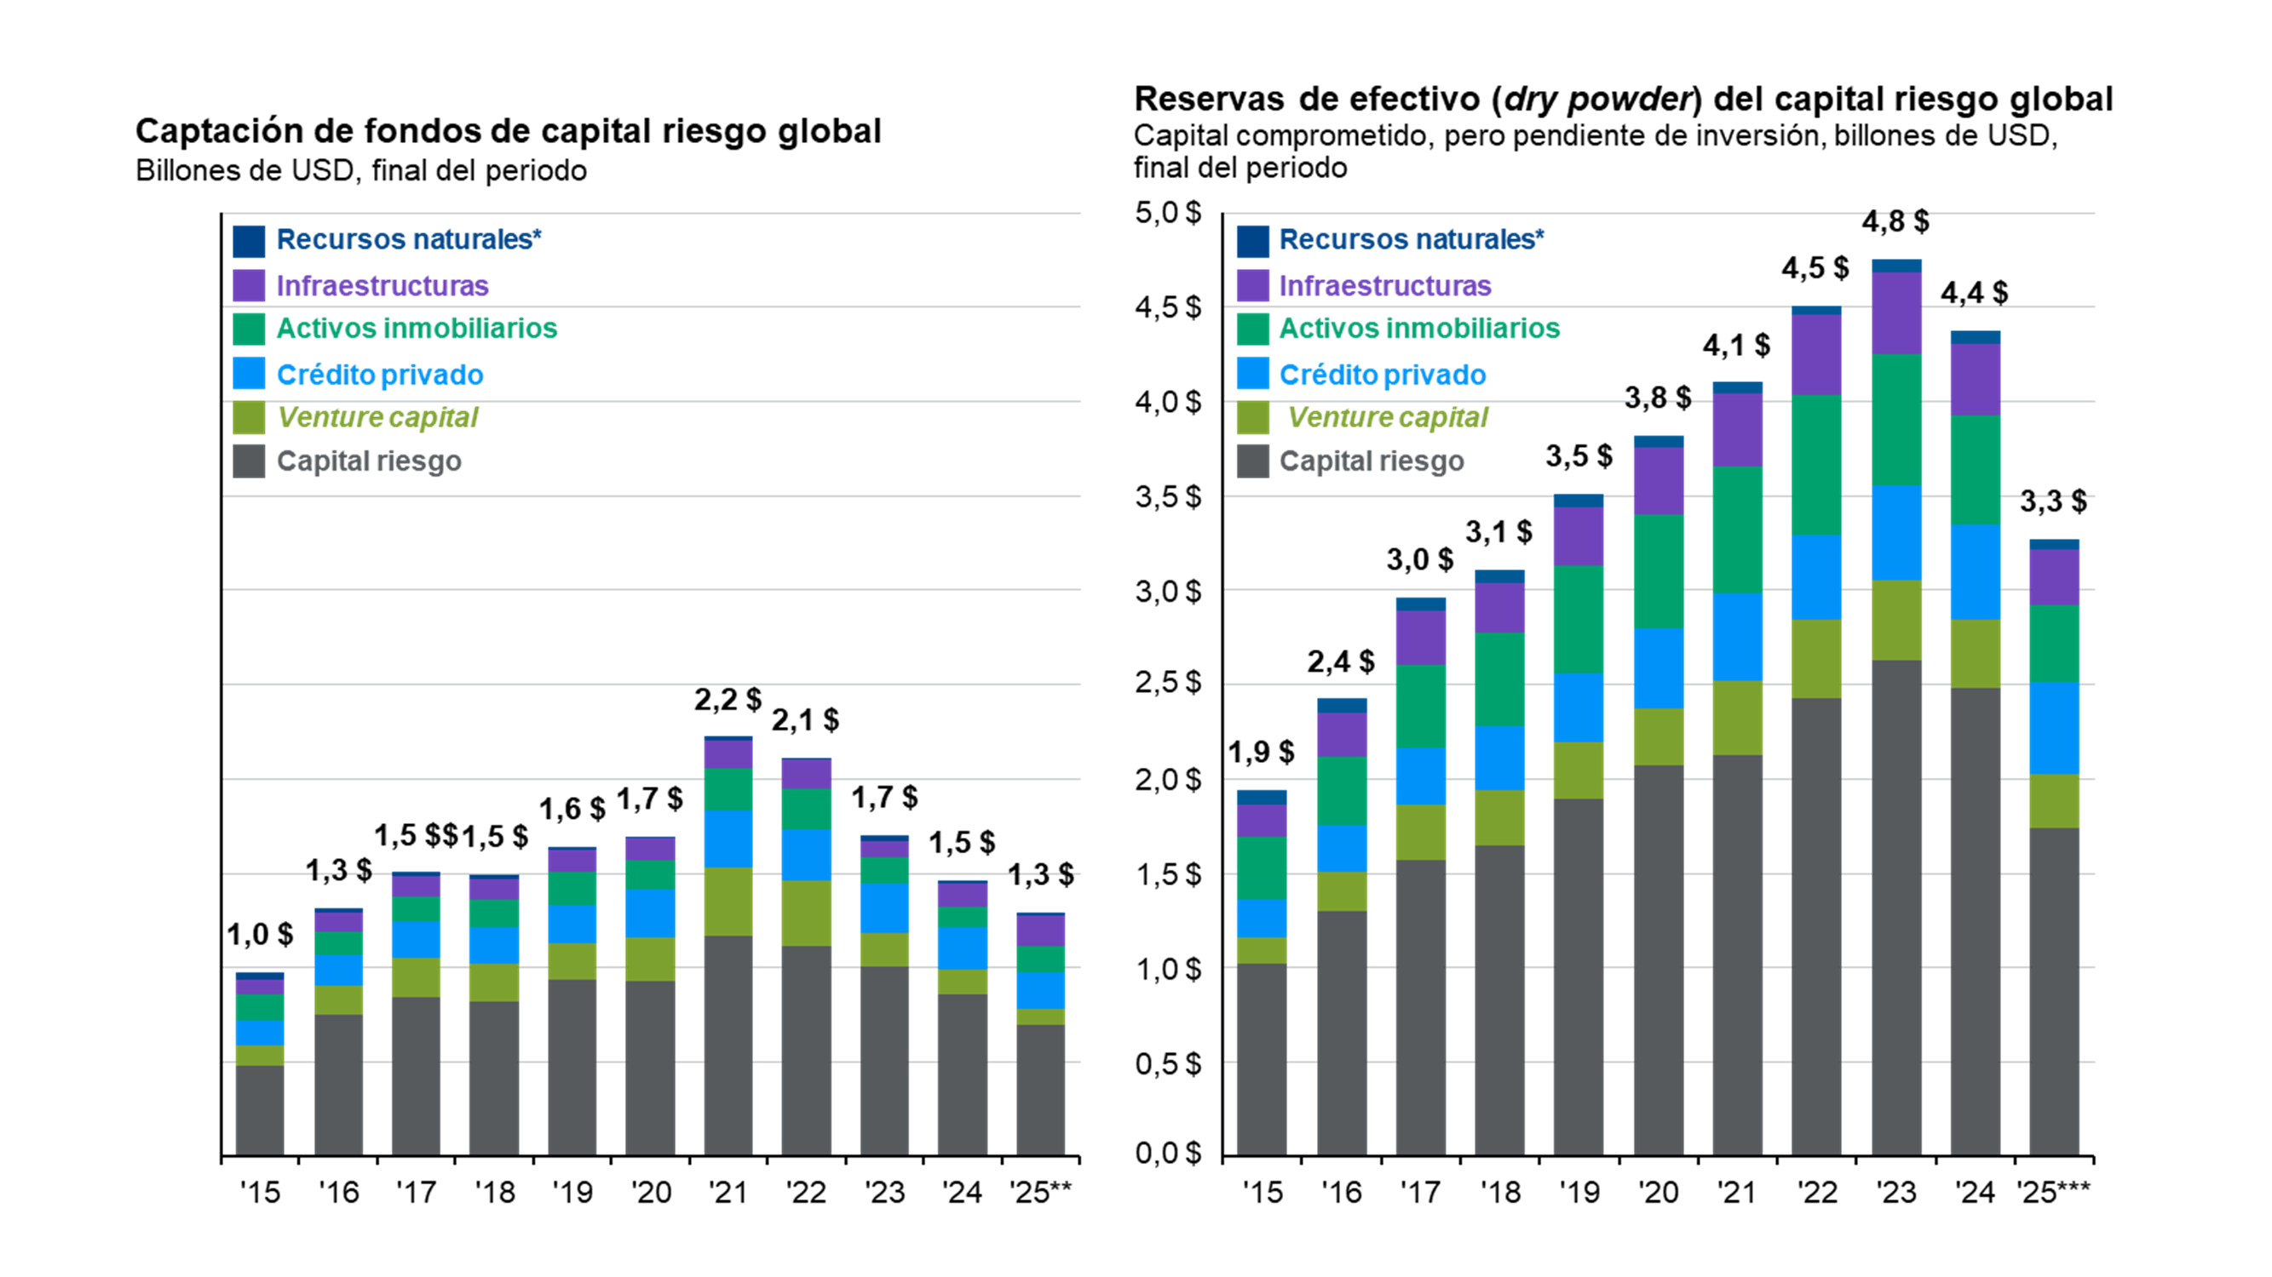Screen dimensions: 2272x1277
Task: Click the '20 axis label on right chart
Action: click(1658, 1193)
